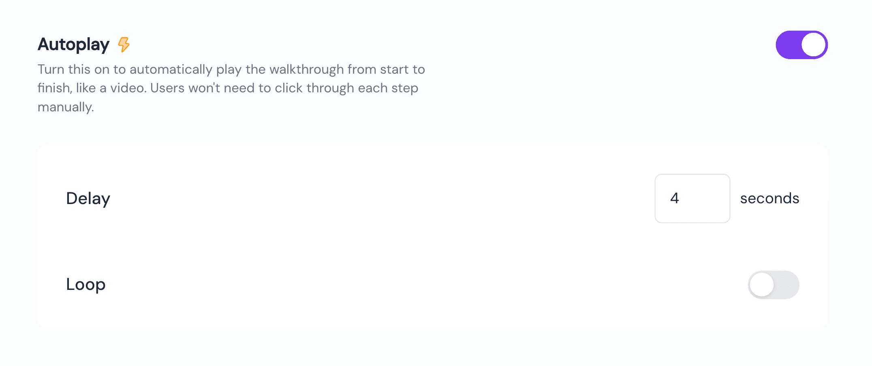872x366 pixels.
Task: Click the gray track of the Loop switch
Action: click(x=787, y=285)
